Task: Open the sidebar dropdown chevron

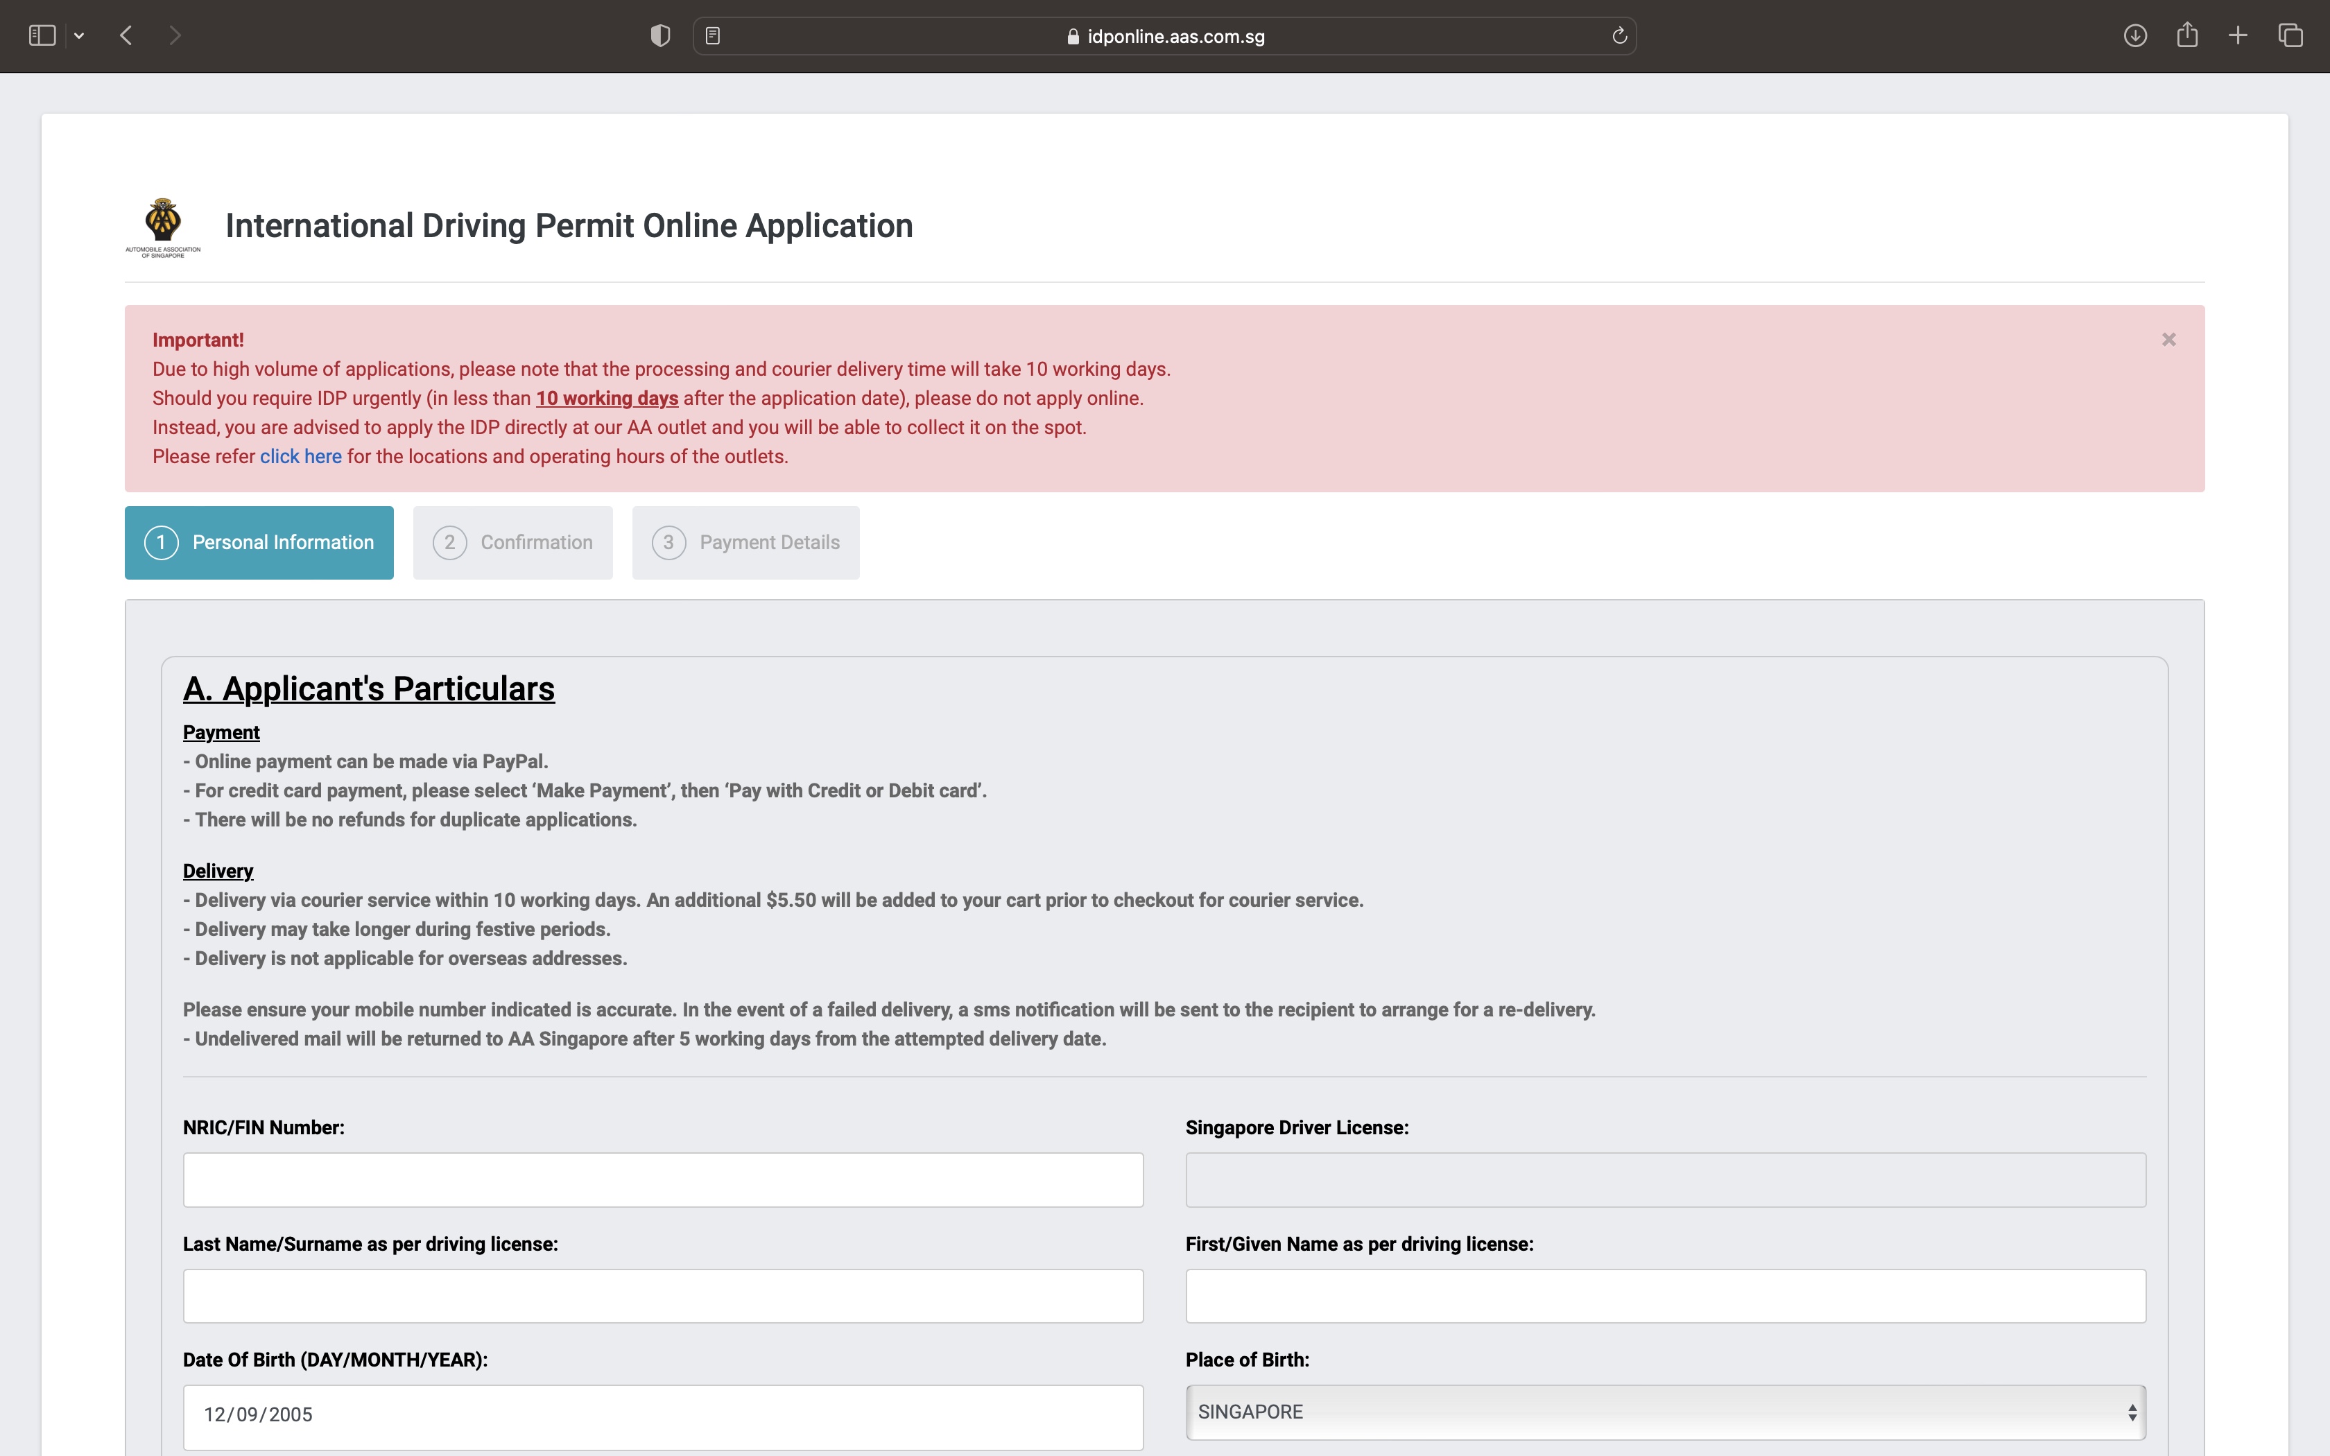Action: (79, 35)
